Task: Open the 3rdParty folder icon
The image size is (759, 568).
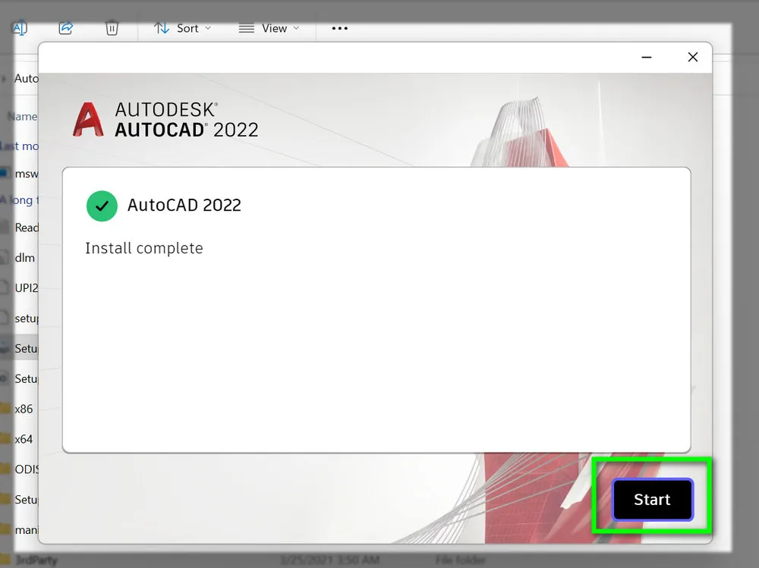Action: pyautogui.click(x=7, y=560)
